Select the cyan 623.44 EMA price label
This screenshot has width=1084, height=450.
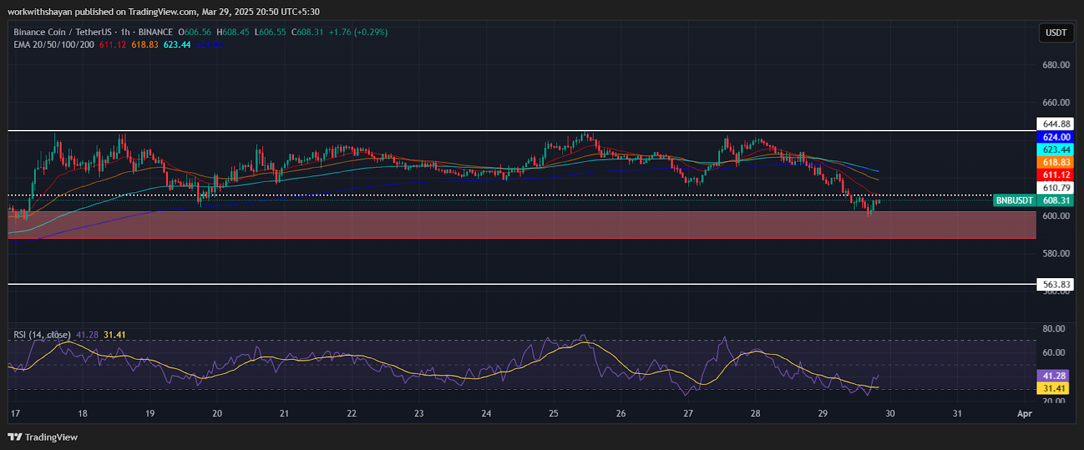[x=1056, y=150]
